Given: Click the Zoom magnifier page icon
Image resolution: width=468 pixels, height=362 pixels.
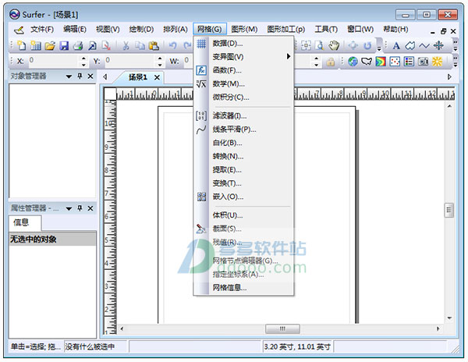Looking at the screenshot, I should pyautogui.click(x=320, y=46).
